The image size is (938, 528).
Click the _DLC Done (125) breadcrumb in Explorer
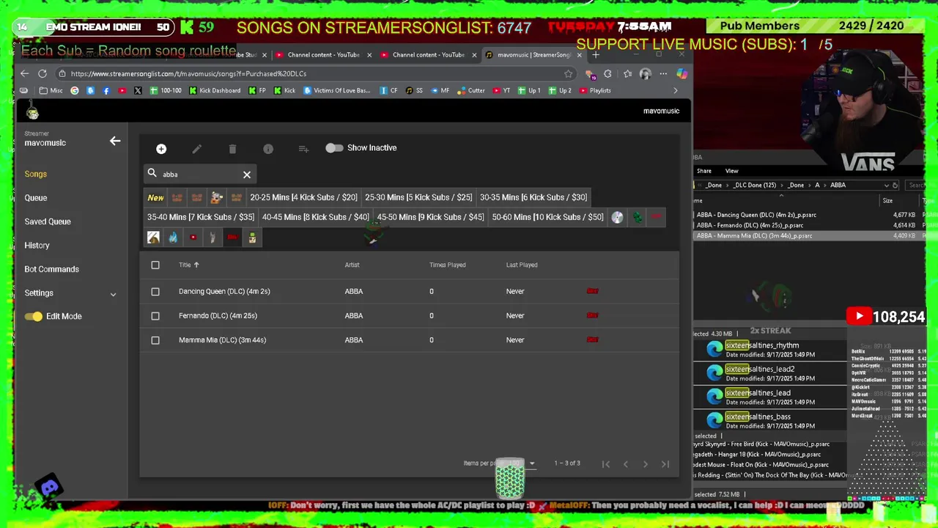pyautogui.click(x=755, y=186)
